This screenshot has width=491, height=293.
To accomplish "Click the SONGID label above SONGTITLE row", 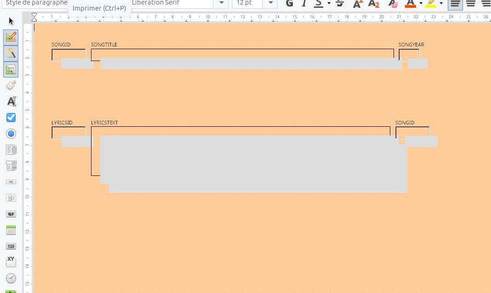I will click(61, 45).
